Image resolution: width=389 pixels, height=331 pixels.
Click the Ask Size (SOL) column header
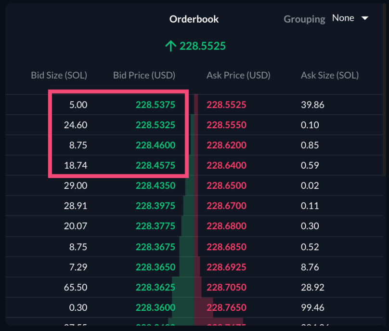329,75
